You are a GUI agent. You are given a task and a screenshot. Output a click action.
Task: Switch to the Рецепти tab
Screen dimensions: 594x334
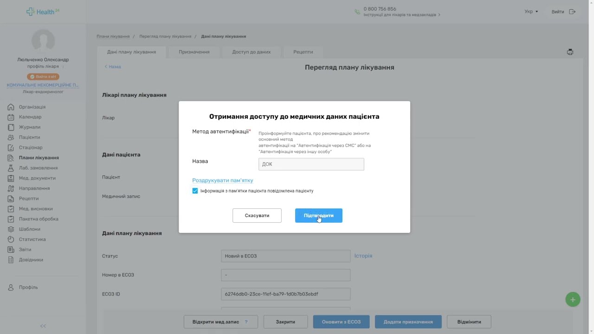(303, 52)
